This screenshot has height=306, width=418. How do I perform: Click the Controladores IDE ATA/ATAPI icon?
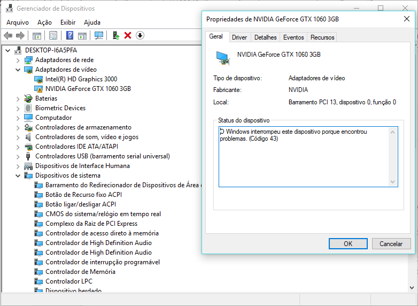tap(28, 147)
